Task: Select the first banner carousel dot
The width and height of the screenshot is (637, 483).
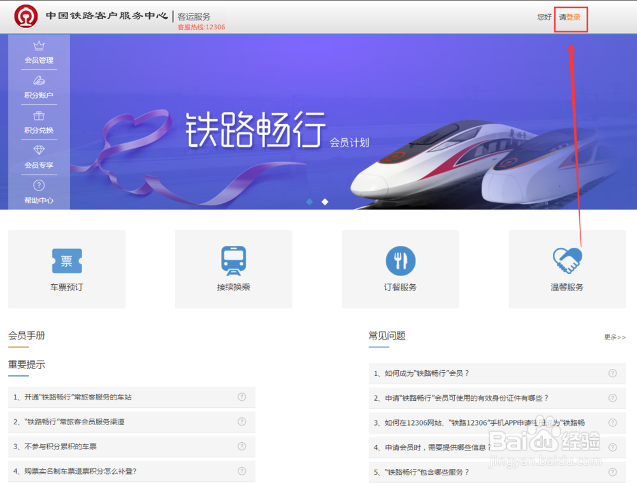Action: coord(310,202)
